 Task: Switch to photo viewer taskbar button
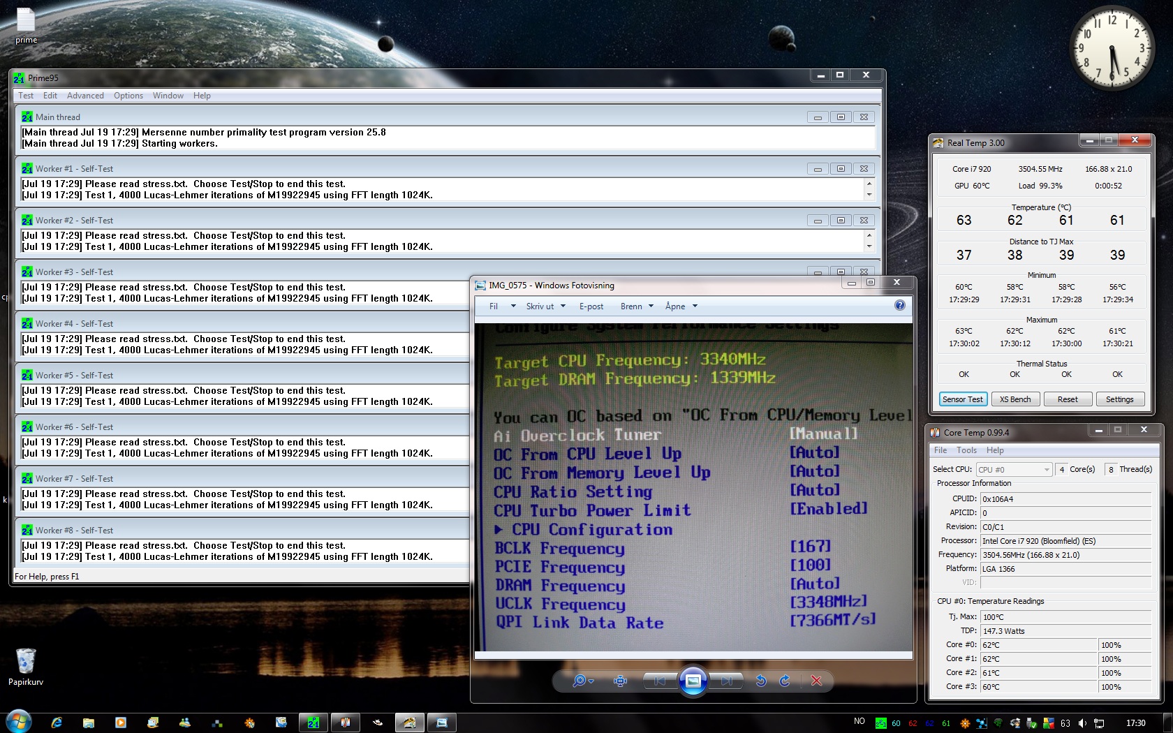[x=442, y=723]
